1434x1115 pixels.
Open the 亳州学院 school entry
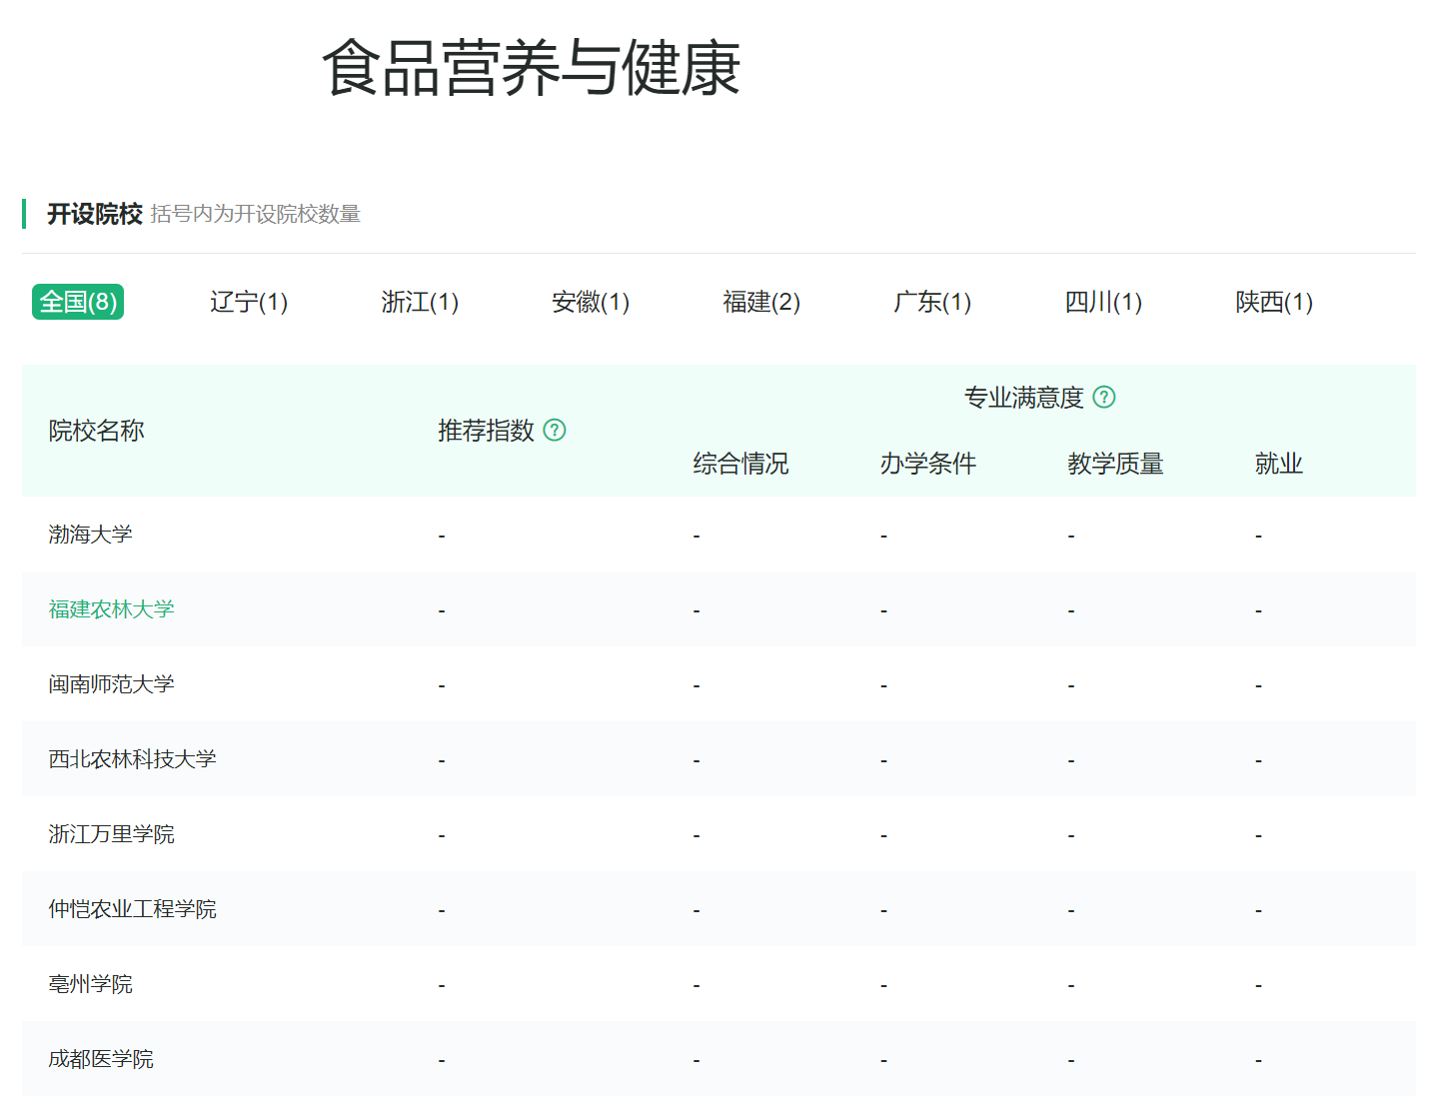90,983
